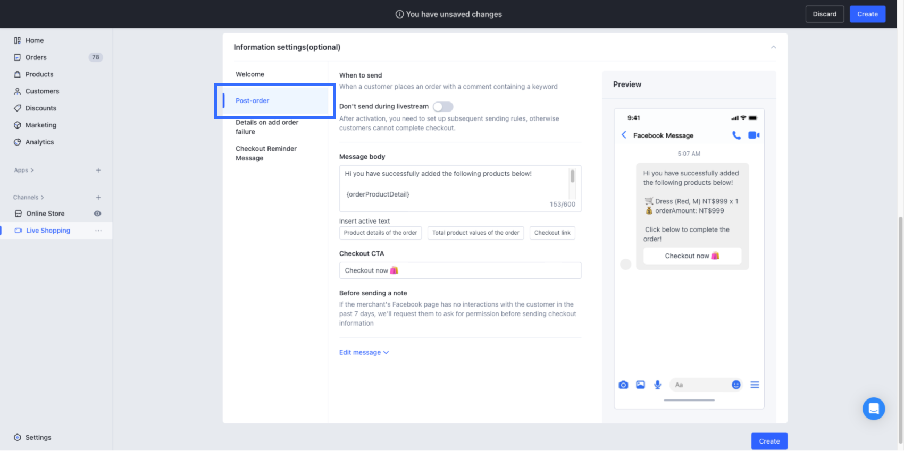Discard the unsaved changes

[824, 14]
